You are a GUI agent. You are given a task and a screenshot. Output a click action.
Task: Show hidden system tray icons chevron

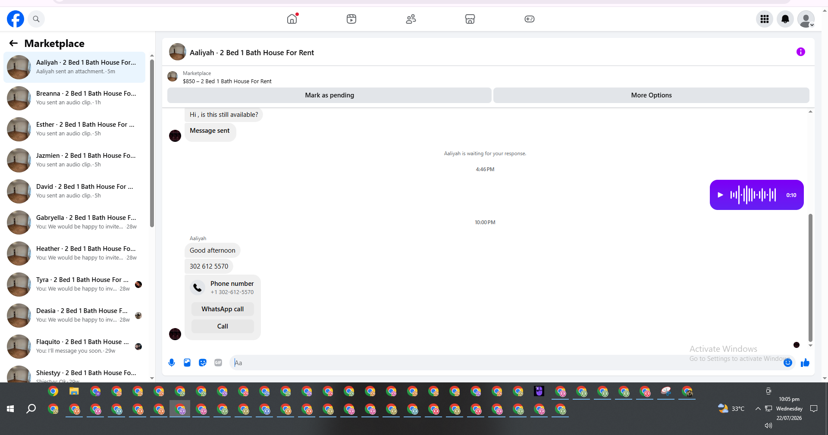point(758,409)
